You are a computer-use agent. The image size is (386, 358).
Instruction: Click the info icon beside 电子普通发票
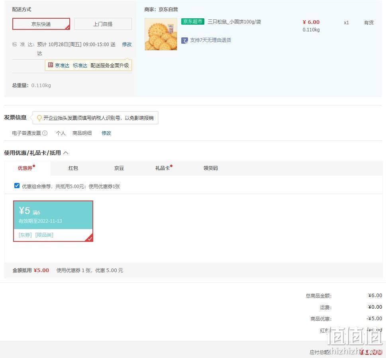point(45,133)
